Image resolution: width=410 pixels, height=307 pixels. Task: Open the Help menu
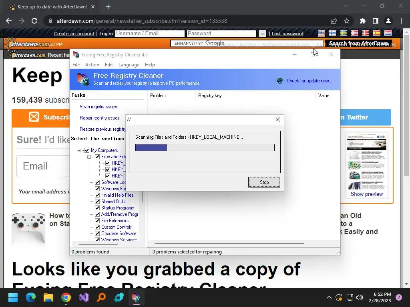(150, 65)
